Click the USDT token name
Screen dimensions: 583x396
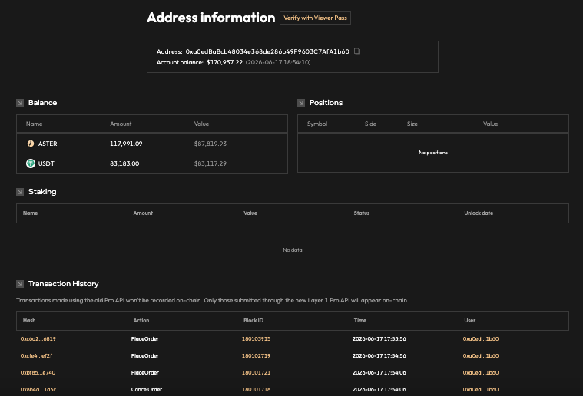coord(46,163)
